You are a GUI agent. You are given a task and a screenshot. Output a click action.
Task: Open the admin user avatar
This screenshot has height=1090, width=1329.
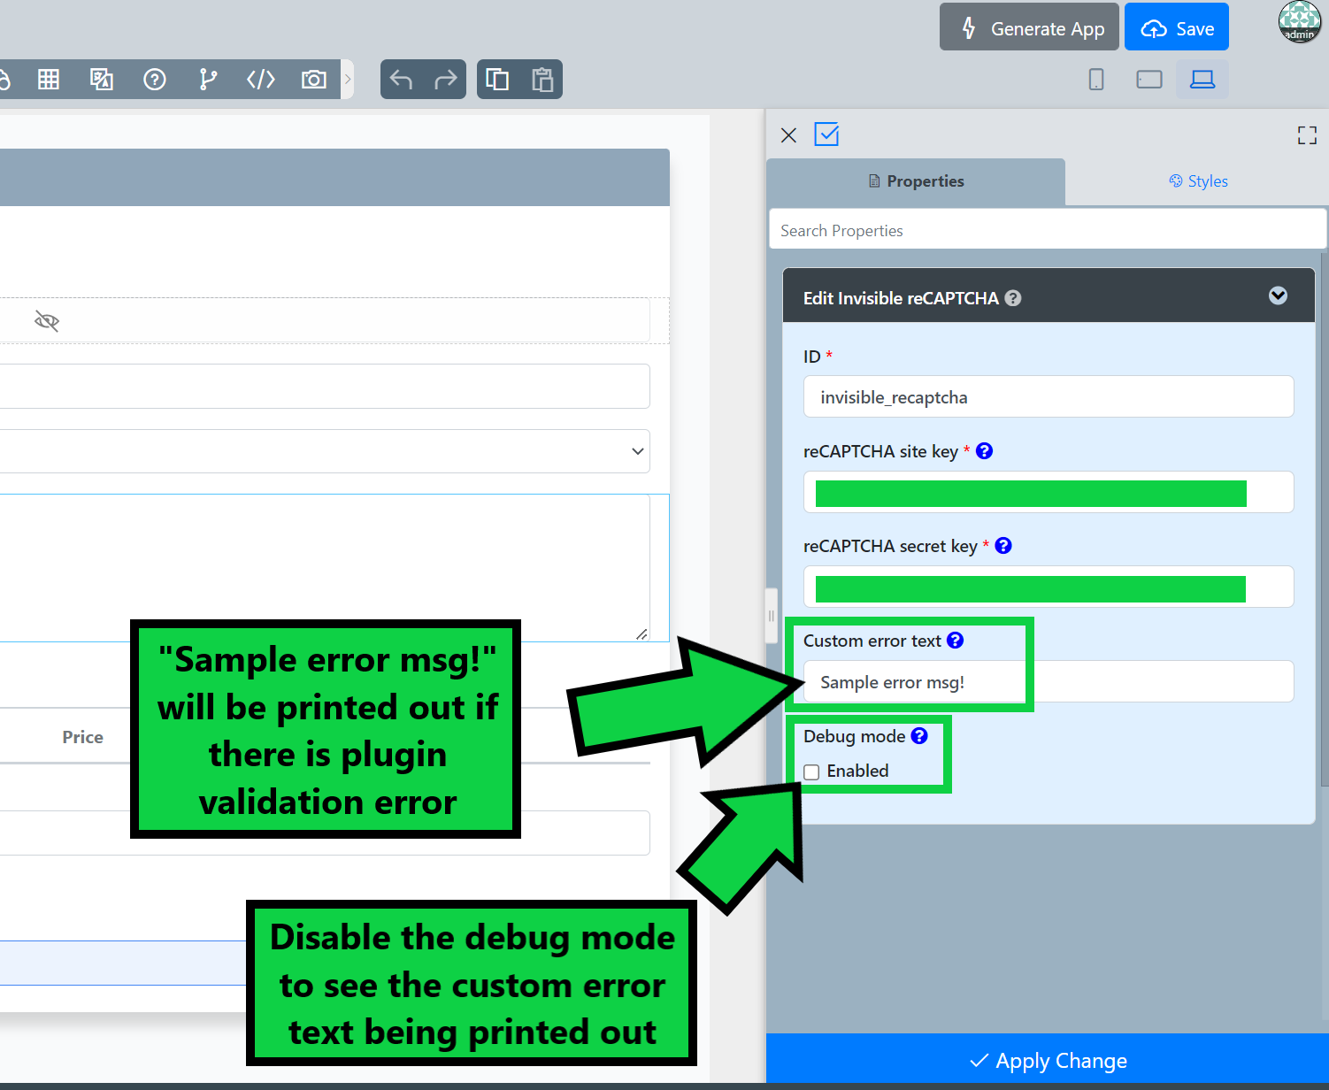coord(1300,21)
